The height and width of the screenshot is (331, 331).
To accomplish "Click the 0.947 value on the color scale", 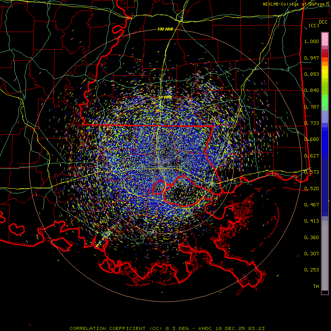I will 312,58.
